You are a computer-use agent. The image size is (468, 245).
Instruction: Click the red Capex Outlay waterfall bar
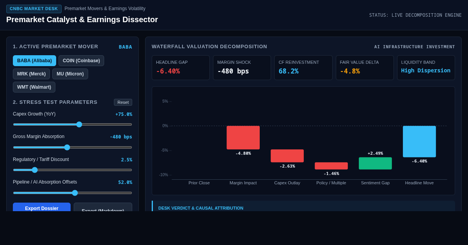point(287,156)
